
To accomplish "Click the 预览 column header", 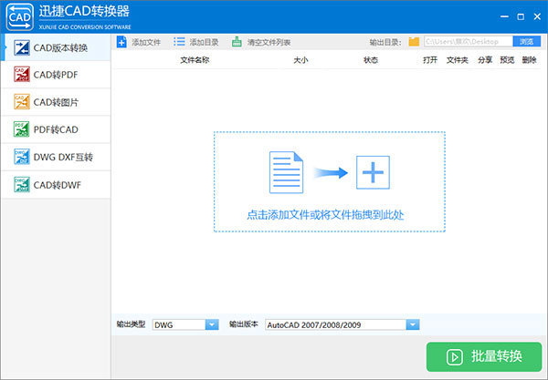I will 507,60.
